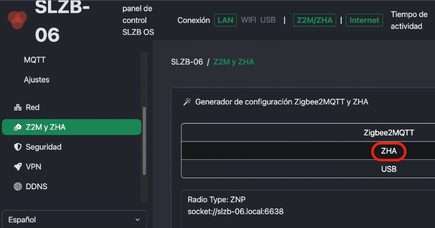Click the Internet status badge
Screen dimensions: 435x228
[364, 20]
